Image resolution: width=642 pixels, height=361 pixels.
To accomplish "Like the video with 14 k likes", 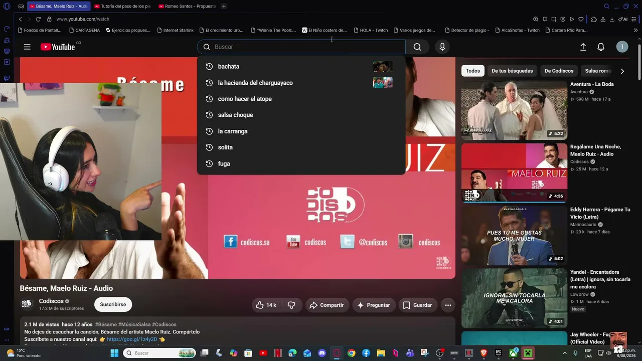I will (266, 305).
